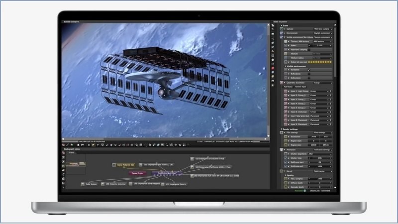Image resolution: width=398 pixels, height=224 pixels.
Task: Open the Animation settings dropdown
Action: [x=322, y=150]
